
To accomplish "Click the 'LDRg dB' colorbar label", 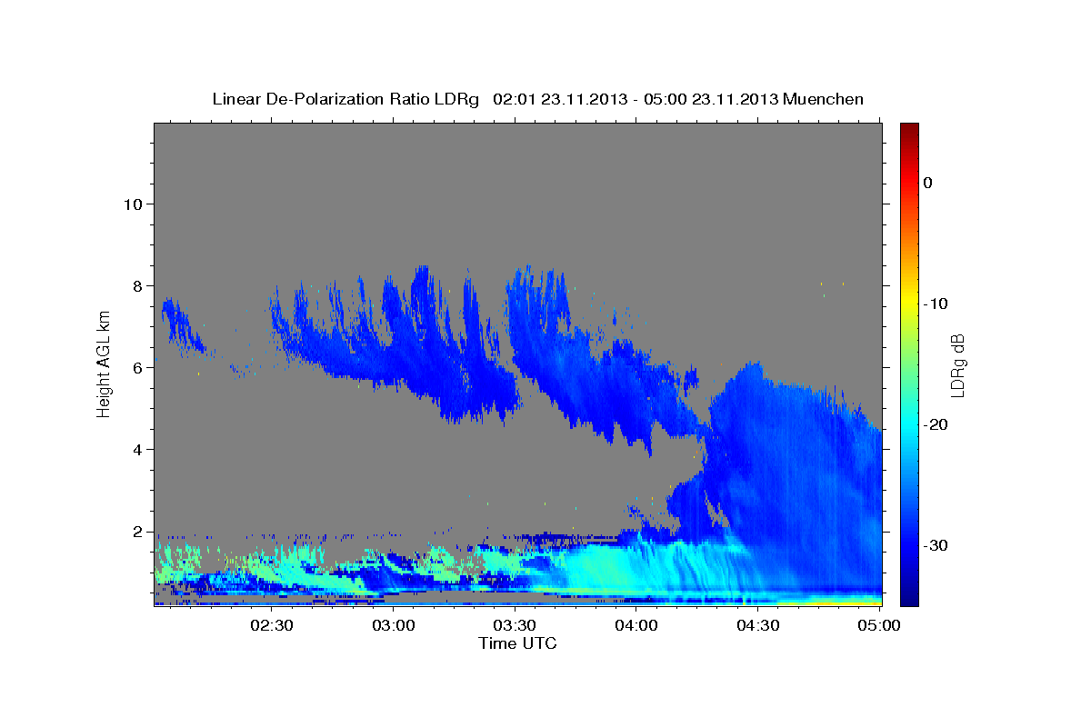I will 956,365.
